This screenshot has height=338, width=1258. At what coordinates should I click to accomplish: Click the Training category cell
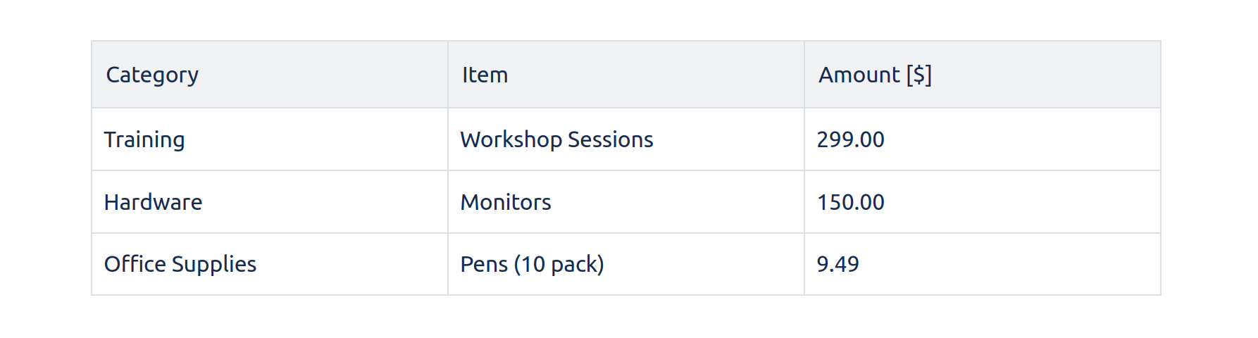tap(144, 139)
